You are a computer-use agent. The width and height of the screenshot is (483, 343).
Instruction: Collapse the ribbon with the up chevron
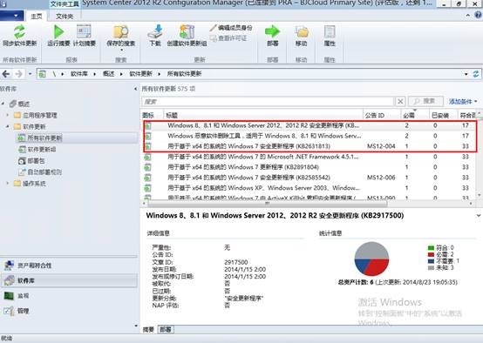[x=468, y=15]
